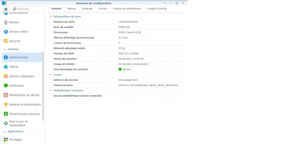Collapse the Temps section
This screenshot has height=163, width=290.
point(51,75)
